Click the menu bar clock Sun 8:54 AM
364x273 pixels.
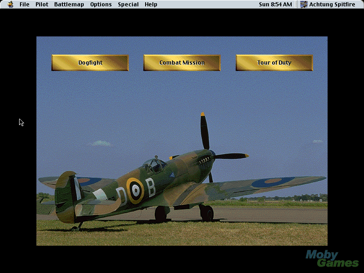[x=275, y=5]
